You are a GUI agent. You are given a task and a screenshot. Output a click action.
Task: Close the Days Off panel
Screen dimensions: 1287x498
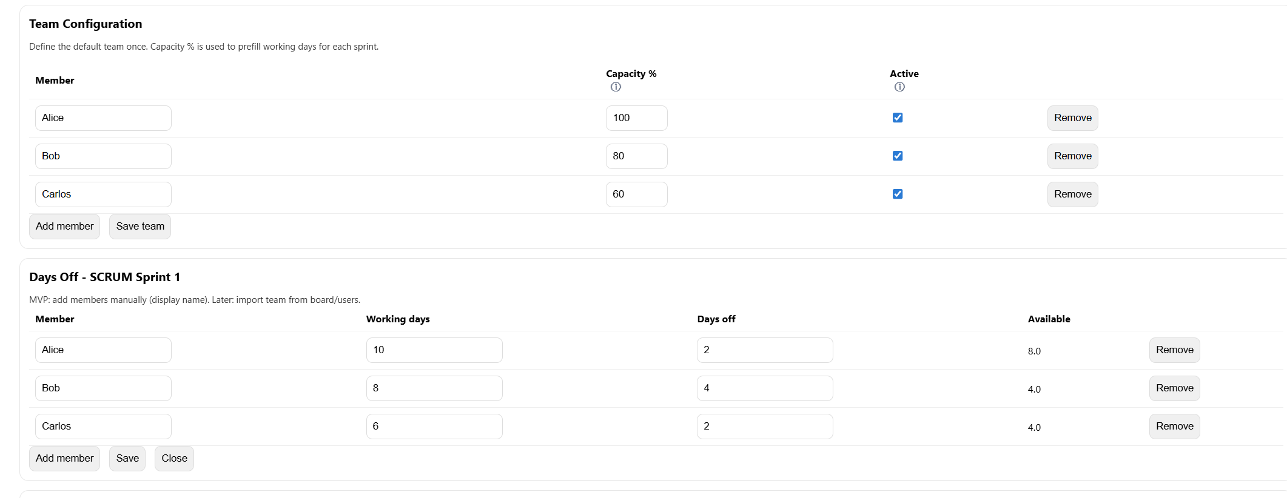(174, 459)
